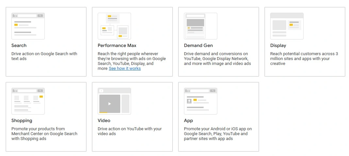This screenshot has width=349, height=156.
Task: Click the Search campaign illustration icon
Action: coord(28,26)
